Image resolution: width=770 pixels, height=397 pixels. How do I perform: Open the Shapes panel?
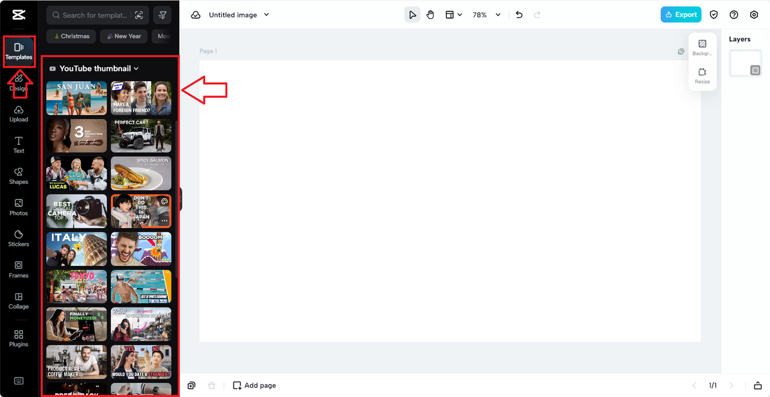pos(19,176)
